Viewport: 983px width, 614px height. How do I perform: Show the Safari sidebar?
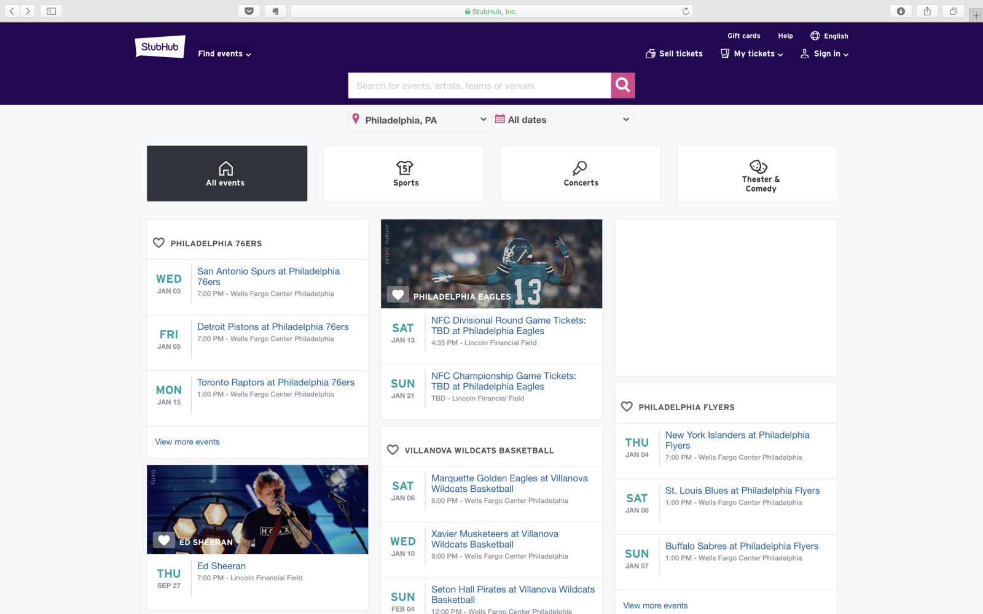pos(52,11)
